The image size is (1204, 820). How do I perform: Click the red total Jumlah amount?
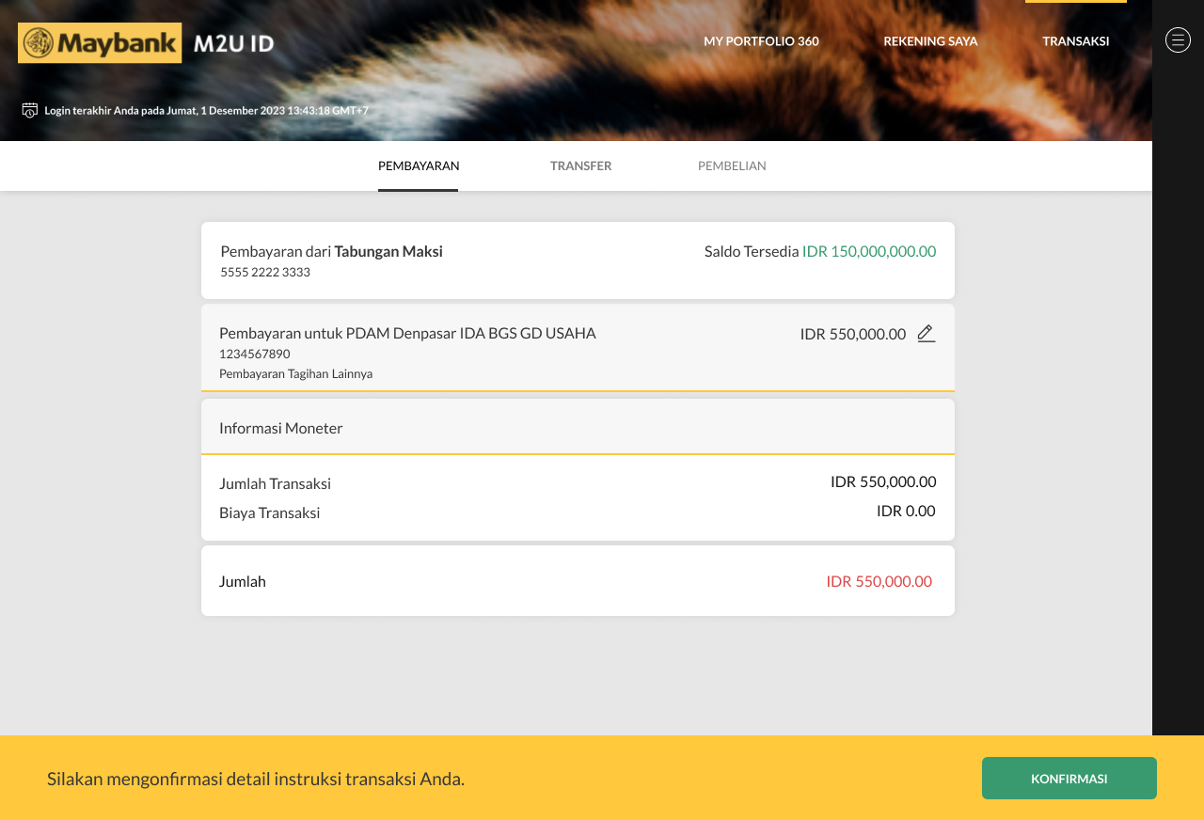pos(879,581)
